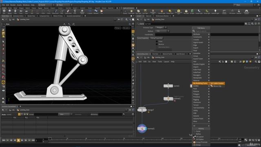Click the merge7 node icon
261x147 pixels.
pyautogui.click(x=142, y=110)
